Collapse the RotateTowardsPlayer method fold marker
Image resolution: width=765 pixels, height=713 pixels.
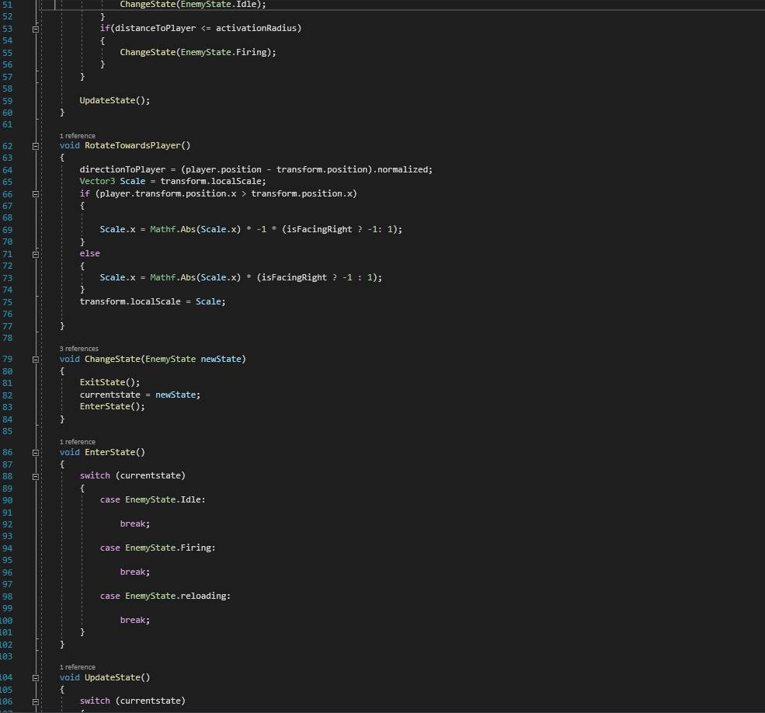point(36,145)
